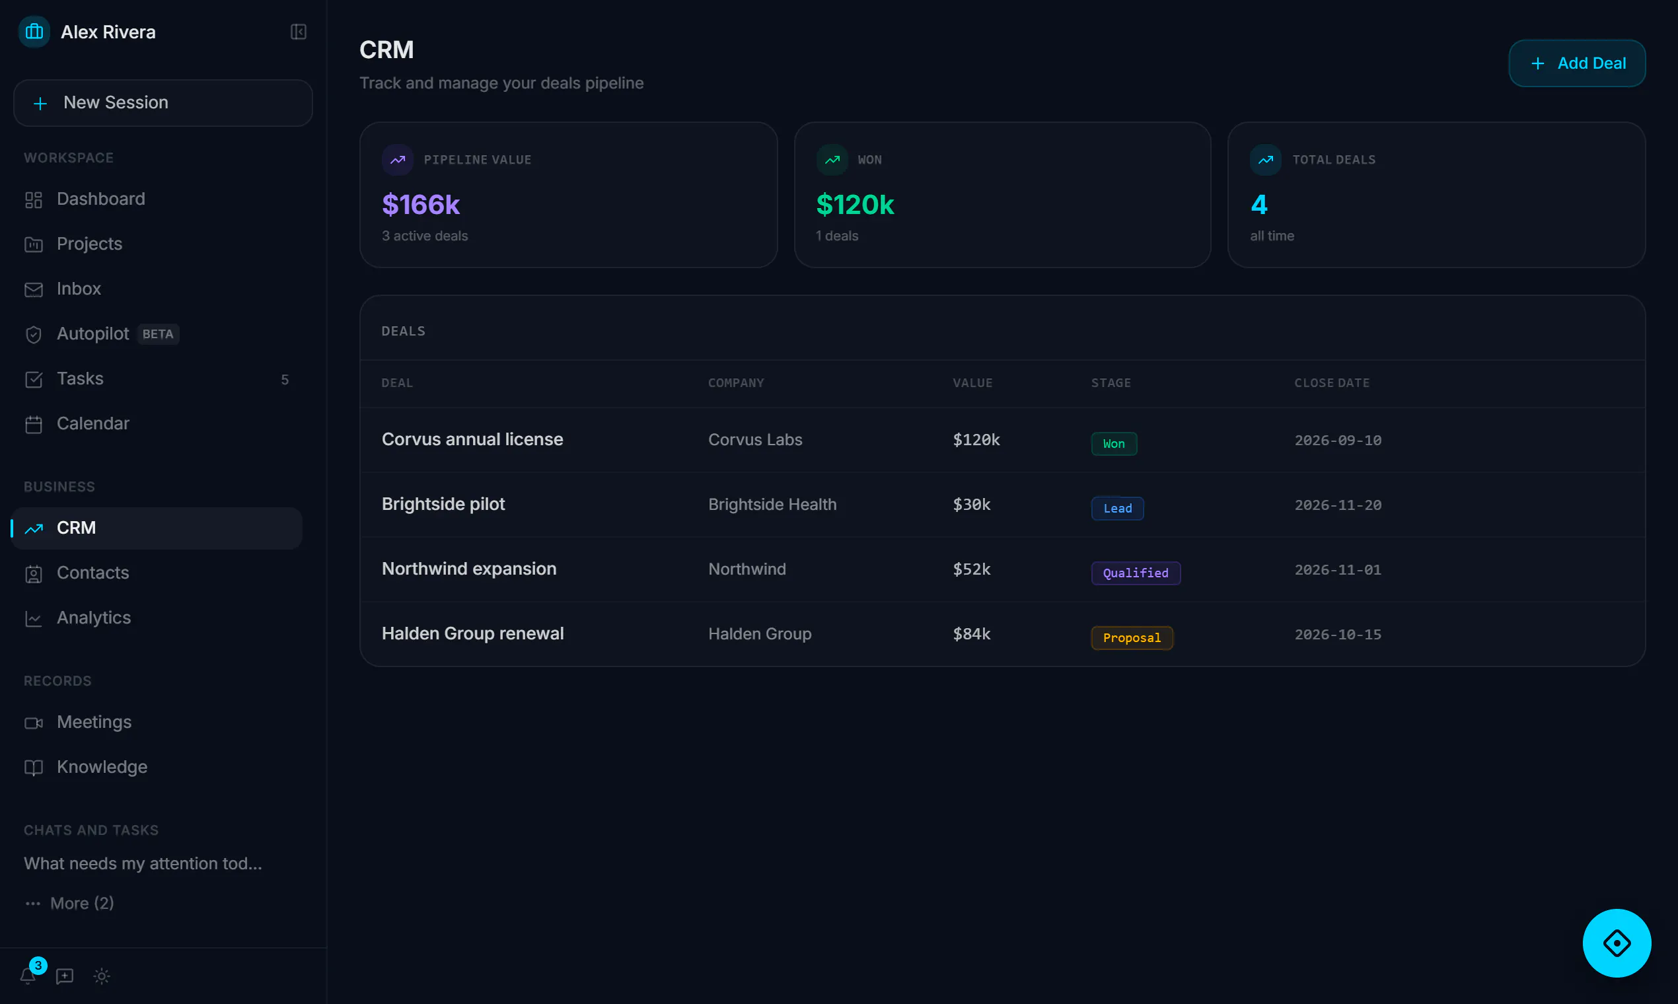
Task: Open the feedback message-plus icon
Action: tap(64, 976)
